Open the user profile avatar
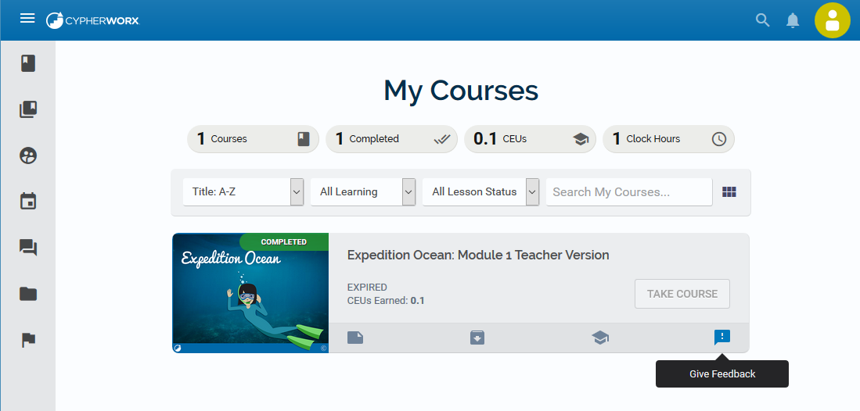The image size is (860, 411). tap(832, 20)
